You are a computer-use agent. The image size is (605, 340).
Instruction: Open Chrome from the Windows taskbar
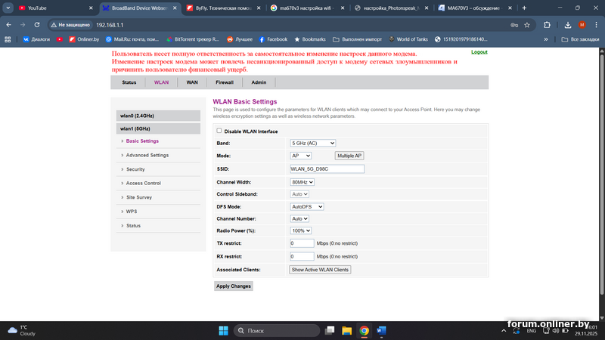click(364, 331)
